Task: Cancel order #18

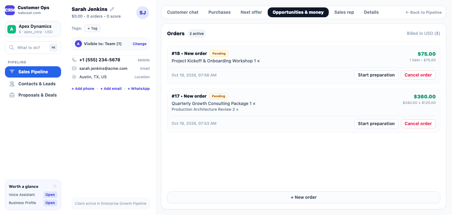Action: coord(418,75)
